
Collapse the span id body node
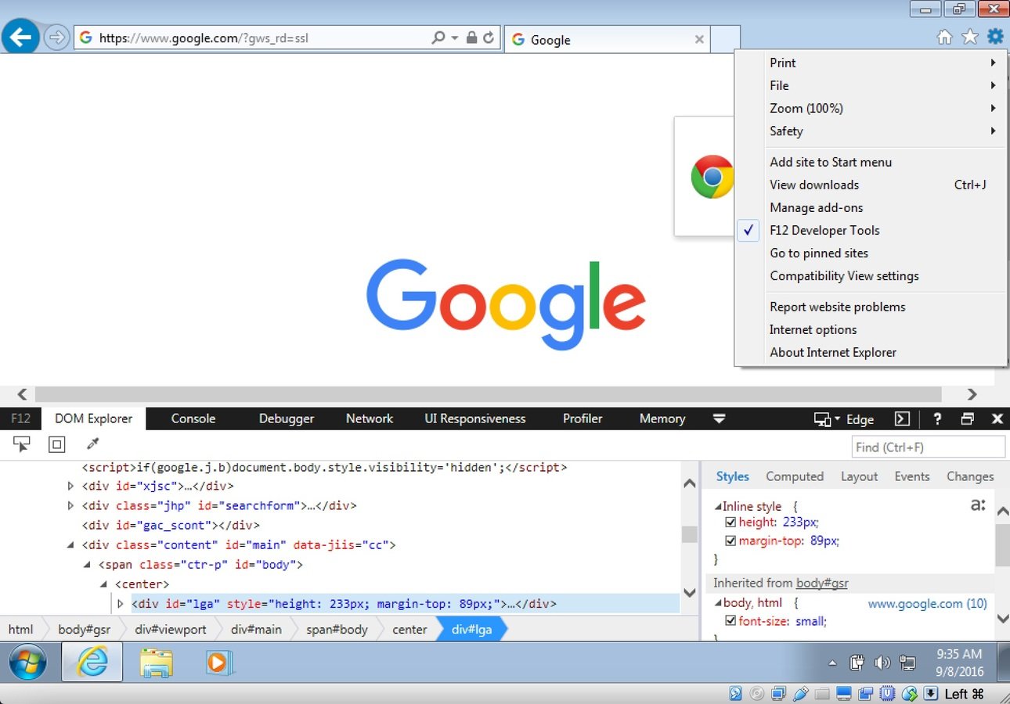coord(88,565)
